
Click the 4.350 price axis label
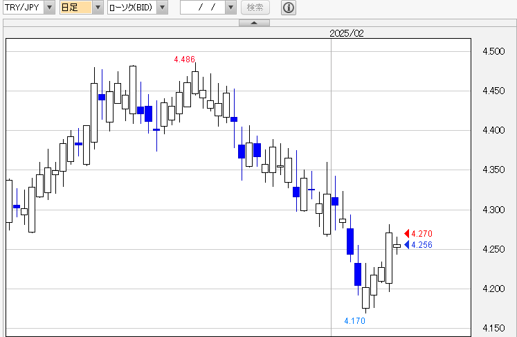(x=493, y=170)
